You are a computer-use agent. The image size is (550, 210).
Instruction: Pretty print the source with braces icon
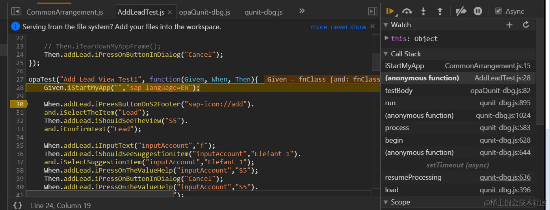point(17,205)
